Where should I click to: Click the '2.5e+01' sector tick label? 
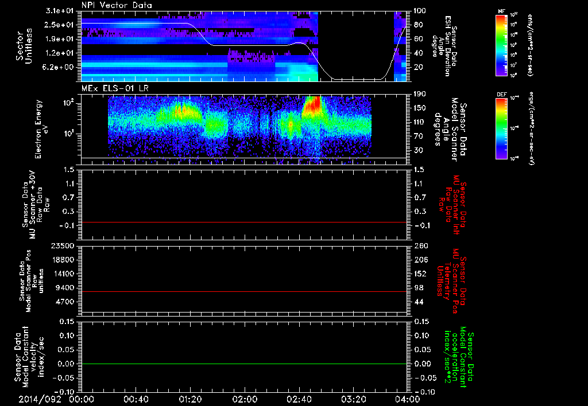[59, 25]
